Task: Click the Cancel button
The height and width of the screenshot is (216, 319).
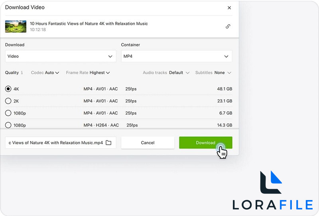Action: [148, 143]
